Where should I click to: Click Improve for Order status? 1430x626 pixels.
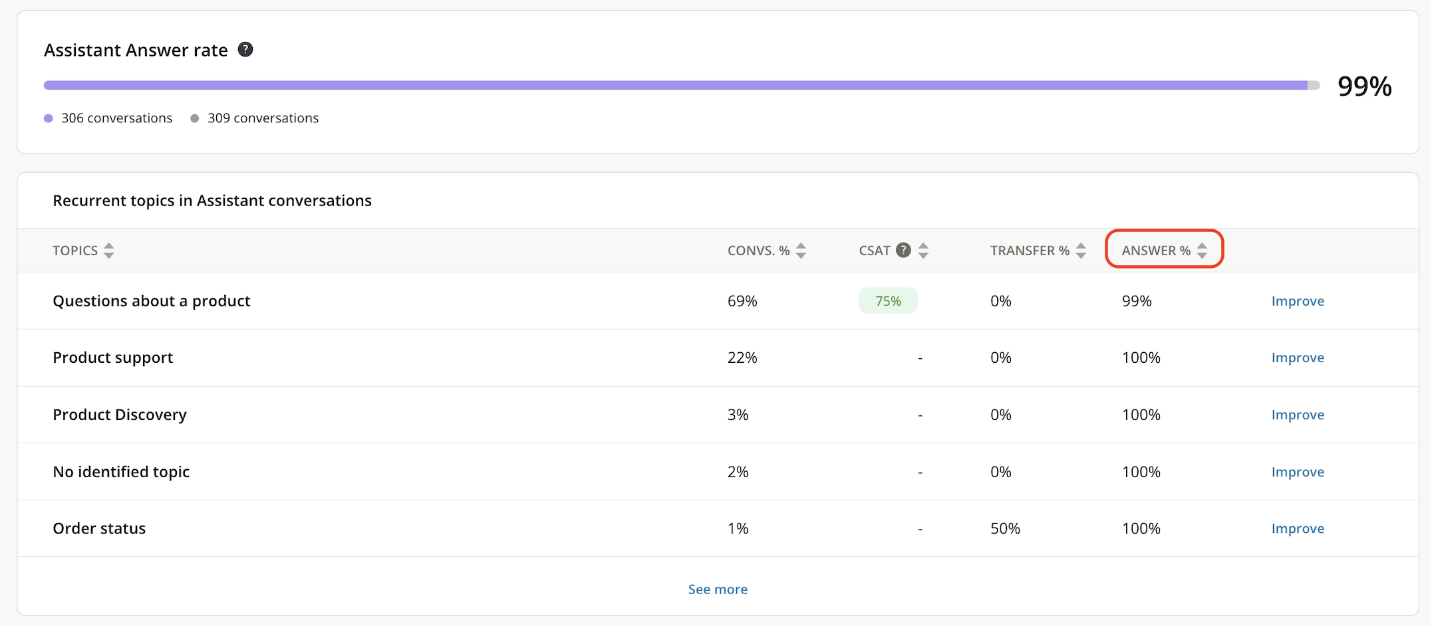coord(1297,528)
